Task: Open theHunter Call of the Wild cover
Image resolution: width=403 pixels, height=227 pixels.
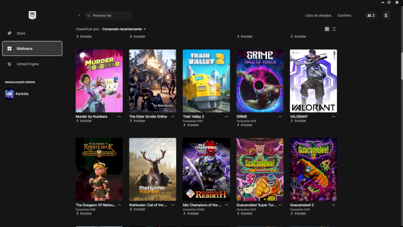Action: point(153,169)
